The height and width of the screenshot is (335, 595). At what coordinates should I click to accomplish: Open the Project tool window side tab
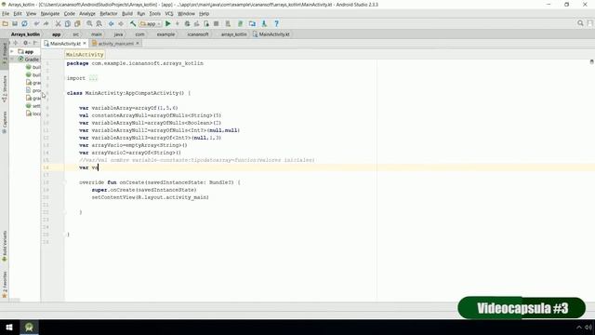click(5, 54)
